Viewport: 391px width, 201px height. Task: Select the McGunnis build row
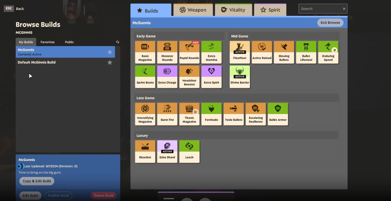point(65,52)
